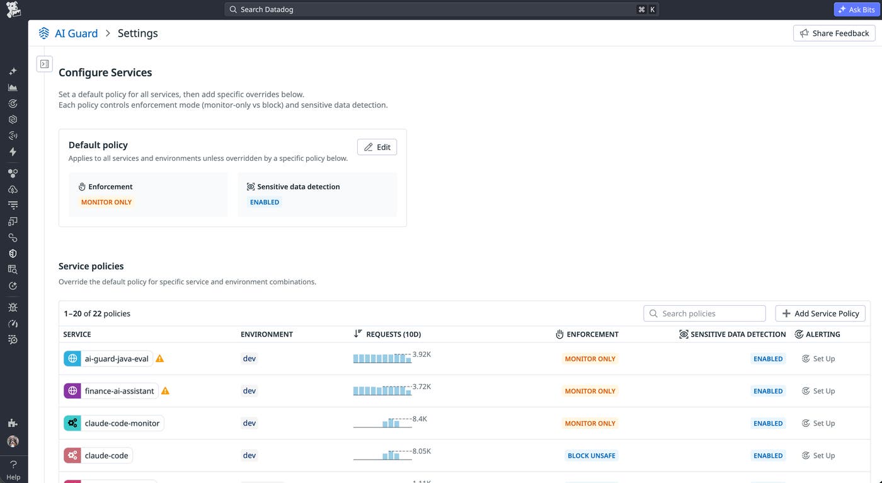Click ENABLED badge for ai-guard-java-eval
The height and width of the screenshot is (483, 882).
769,359
